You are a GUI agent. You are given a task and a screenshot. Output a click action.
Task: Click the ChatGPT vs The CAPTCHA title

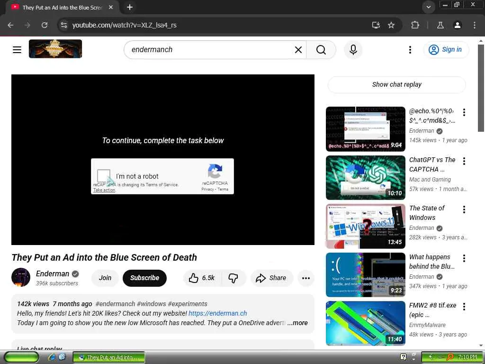(x=432, y=164)
